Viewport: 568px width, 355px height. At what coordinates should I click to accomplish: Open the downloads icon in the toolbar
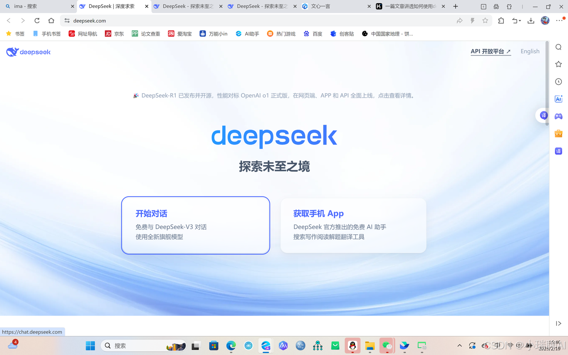(531, 20)
